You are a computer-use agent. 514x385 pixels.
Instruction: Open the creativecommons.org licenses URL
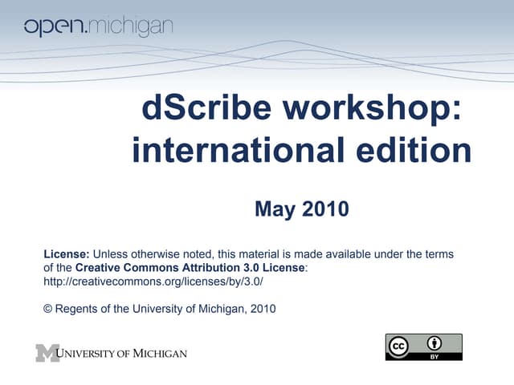click(x=153, y=282)
